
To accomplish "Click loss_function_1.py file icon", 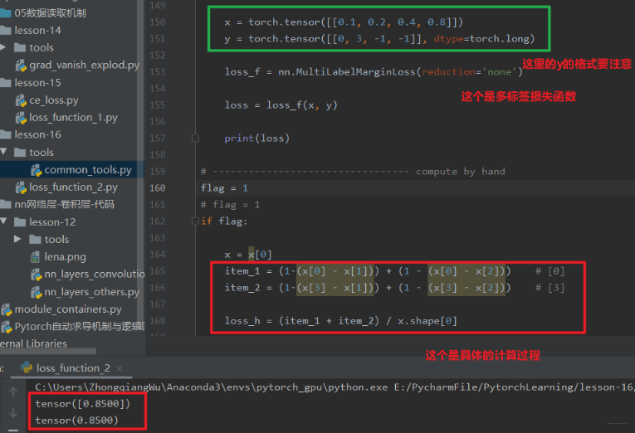I will 21,118.
